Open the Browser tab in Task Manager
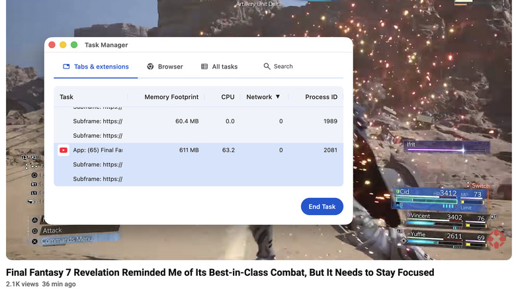 (165, 67)
